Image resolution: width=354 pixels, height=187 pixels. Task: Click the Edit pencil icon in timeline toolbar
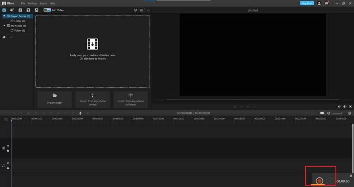(73, 113)
